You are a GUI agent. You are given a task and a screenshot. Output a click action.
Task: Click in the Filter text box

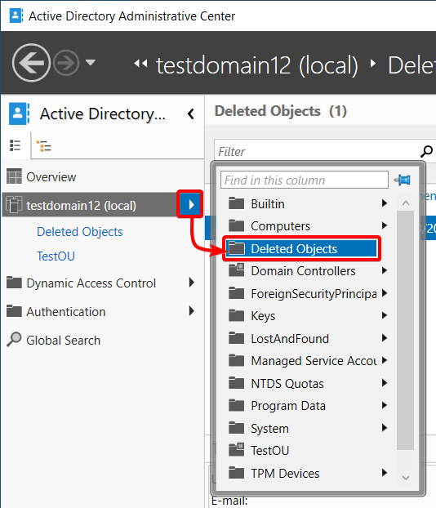[x=318, y=152]
